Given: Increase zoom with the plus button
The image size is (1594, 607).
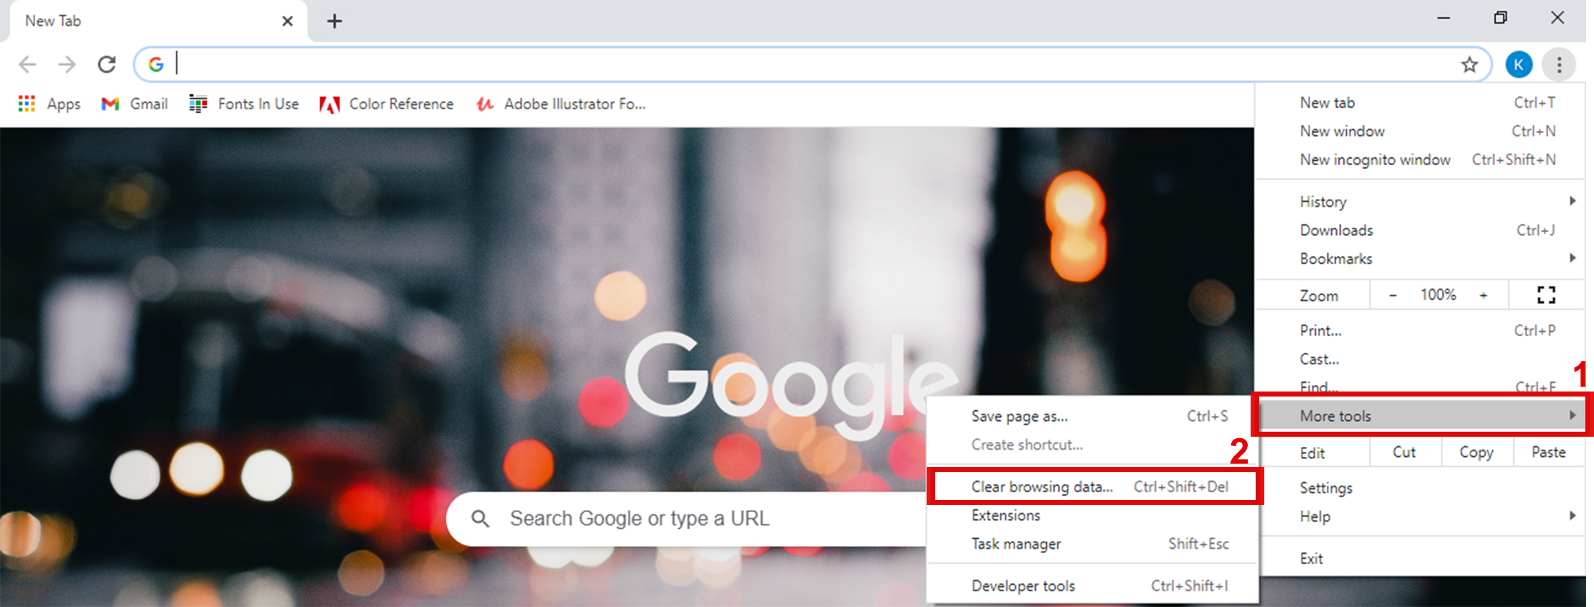Looking at the screenshot, I should pos(1483,295).
